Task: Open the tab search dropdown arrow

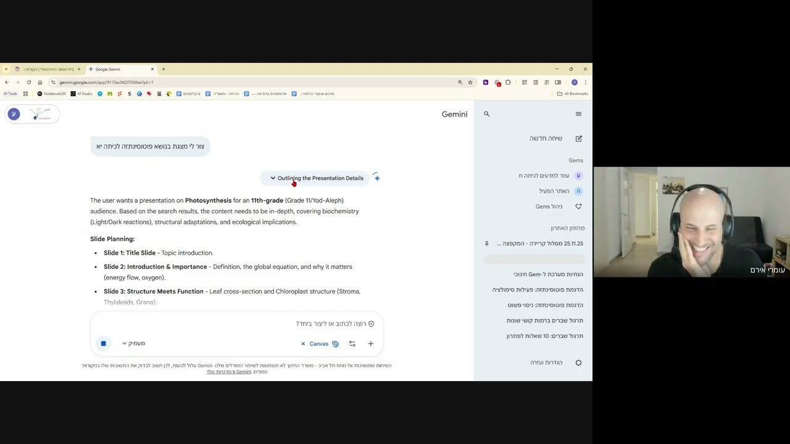Action: [x=6, y=69]
